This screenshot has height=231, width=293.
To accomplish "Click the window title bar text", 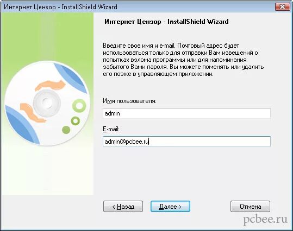I will point(60,7).
